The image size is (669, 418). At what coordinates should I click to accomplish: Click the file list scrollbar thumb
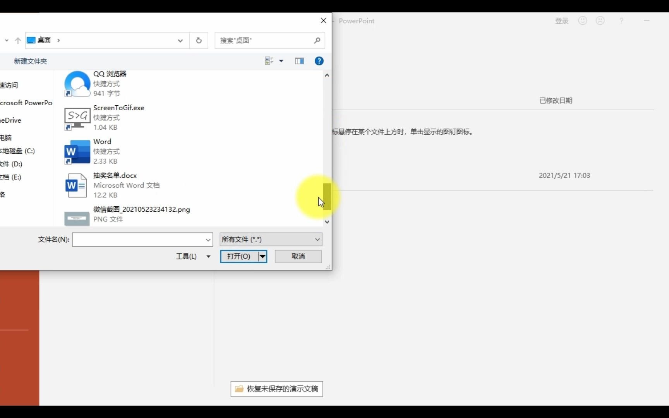tap(327, 197)
